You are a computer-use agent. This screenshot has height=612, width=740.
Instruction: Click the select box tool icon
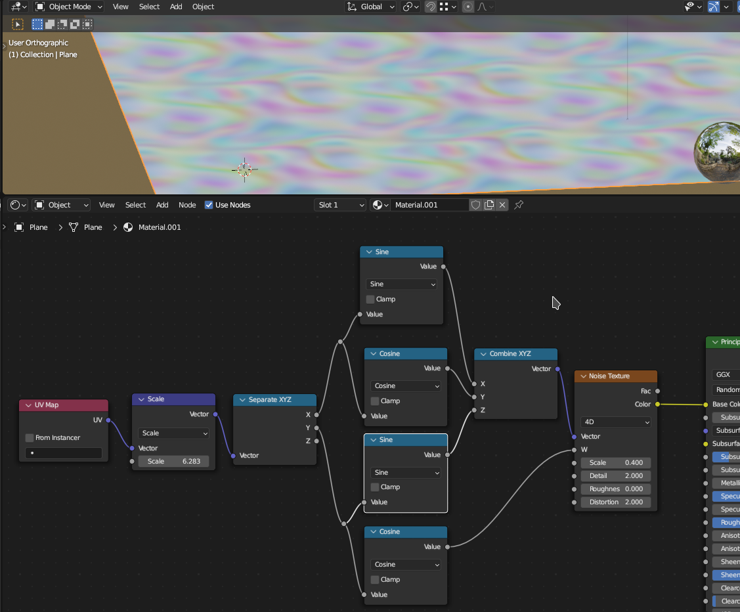pos(18,24)
